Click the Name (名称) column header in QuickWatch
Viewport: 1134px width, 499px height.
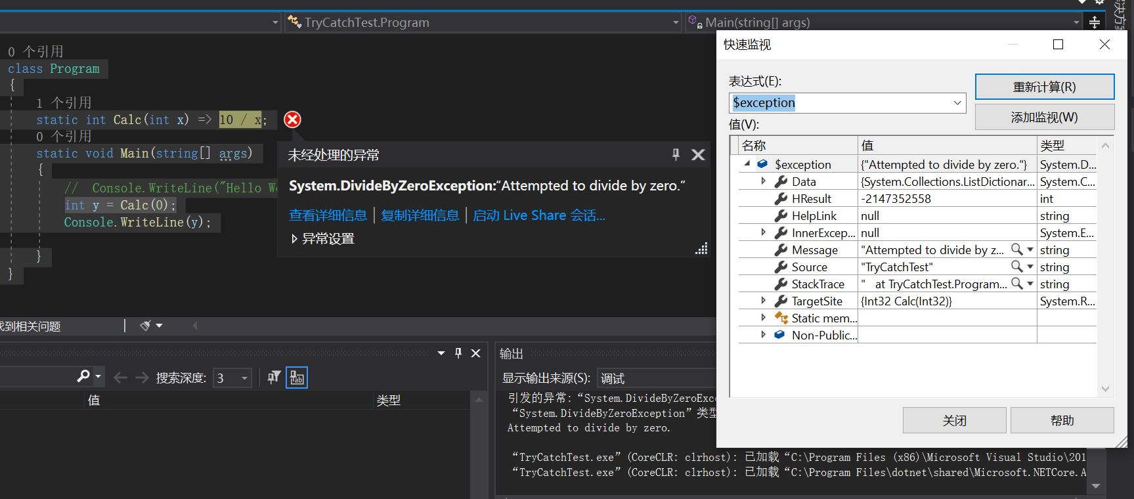click(x=798, y=145)
